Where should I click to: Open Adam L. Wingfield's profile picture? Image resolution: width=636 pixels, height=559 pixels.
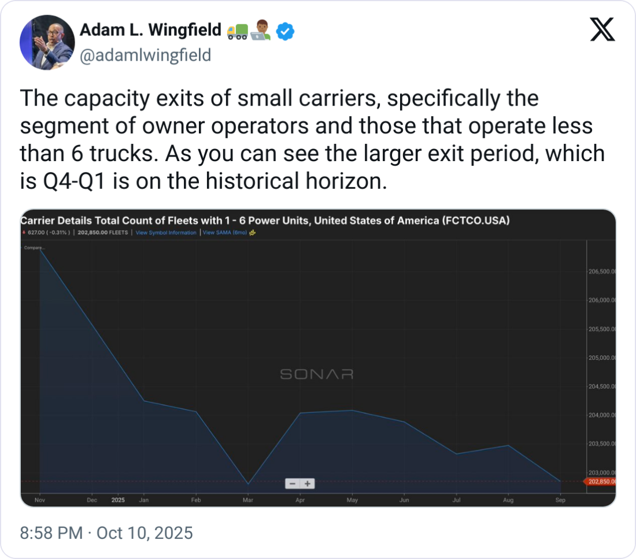47,43
